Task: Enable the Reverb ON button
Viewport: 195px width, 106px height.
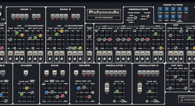Action: click(76, 72)
